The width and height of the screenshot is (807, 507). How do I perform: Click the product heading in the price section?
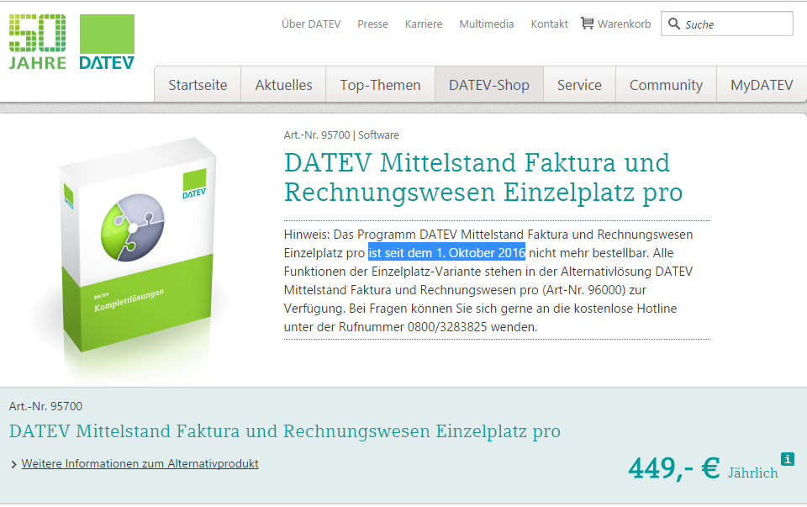285,431
